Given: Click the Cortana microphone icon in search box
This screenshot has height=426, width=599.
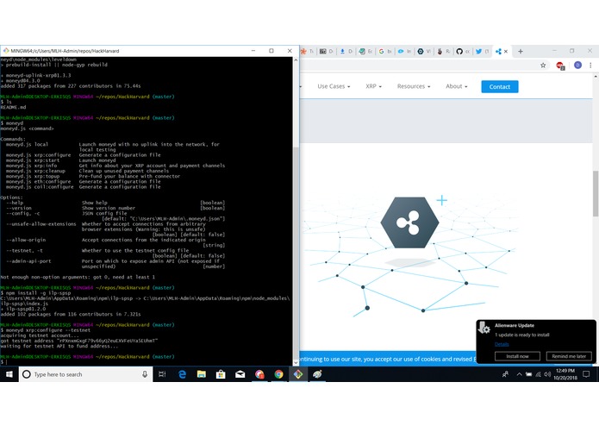Looking at the screenshot, I should [145, 374].
